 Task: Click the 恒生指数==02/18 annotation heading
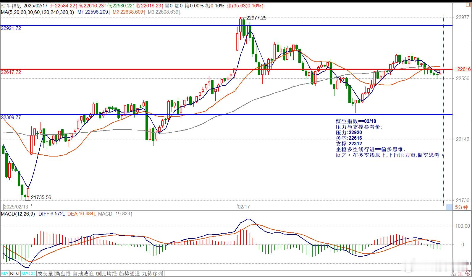(x=356, y=121)
